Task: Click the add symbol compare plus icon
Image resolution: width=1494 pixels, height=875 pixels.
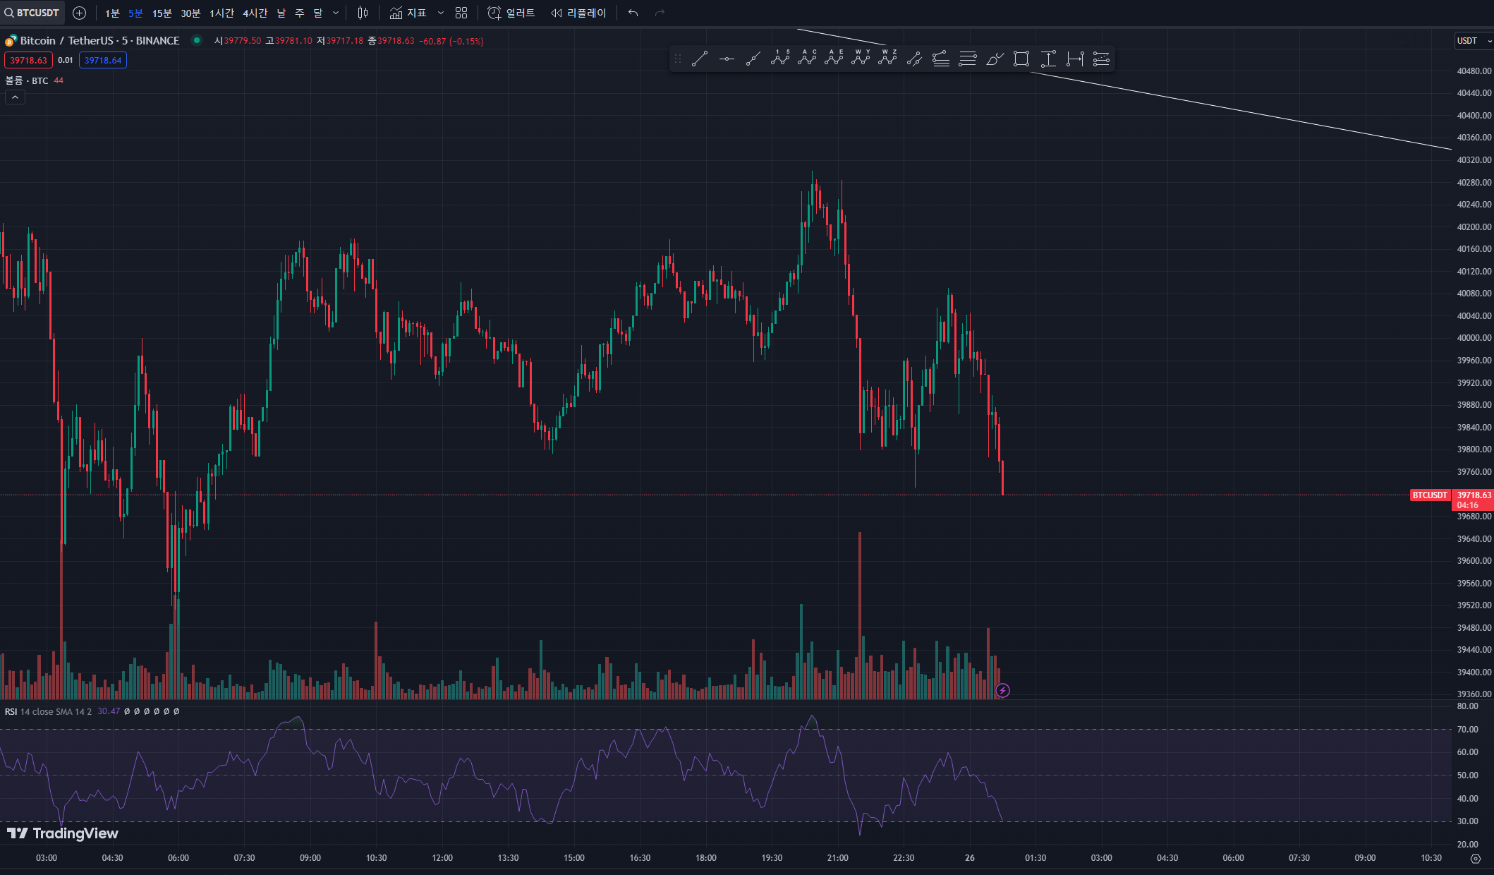Action: (x=80, y=13)
